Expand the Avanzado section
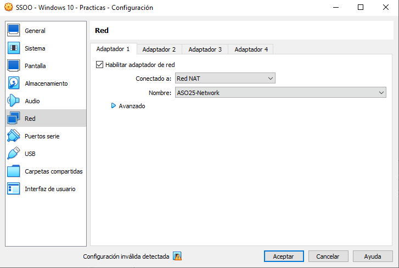 pos(114,106)
